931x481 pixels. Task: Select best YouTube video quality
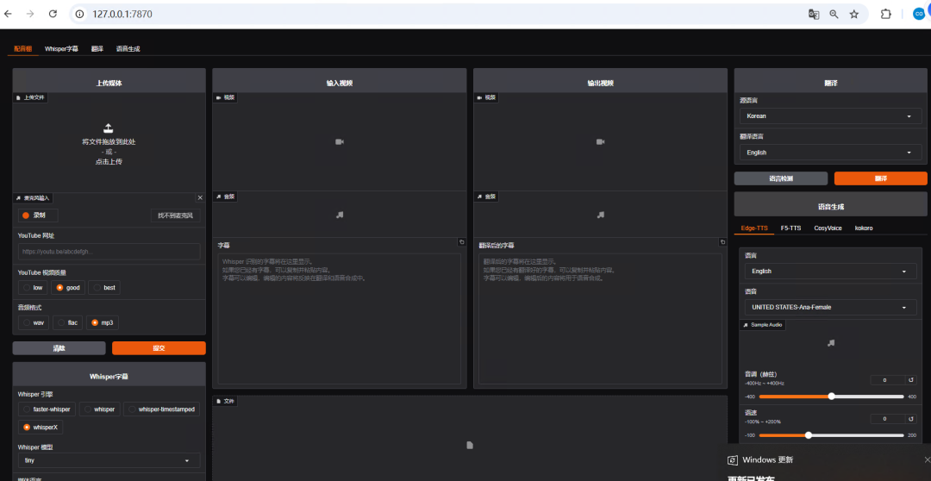[104, 287]
